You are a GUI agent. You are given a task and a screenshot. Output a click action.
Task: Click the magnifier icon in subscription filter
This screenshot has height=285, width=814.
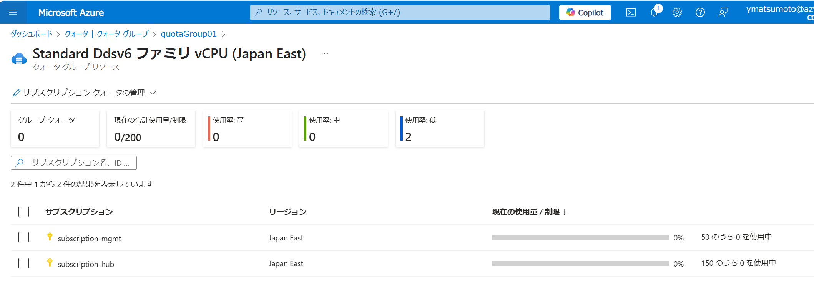[20, 163]
